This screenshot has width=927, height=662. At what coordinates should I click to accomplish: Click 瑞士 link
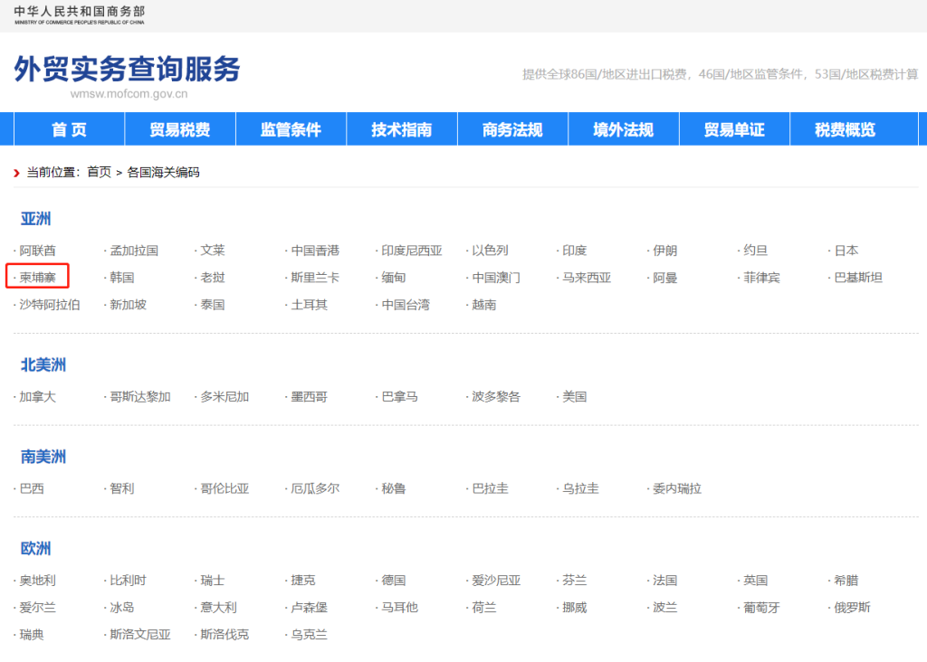point(213,581)
